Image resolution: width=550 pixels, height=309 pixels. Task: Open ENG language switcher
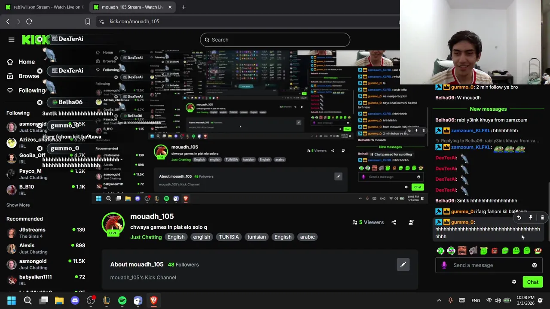point(476,300)
